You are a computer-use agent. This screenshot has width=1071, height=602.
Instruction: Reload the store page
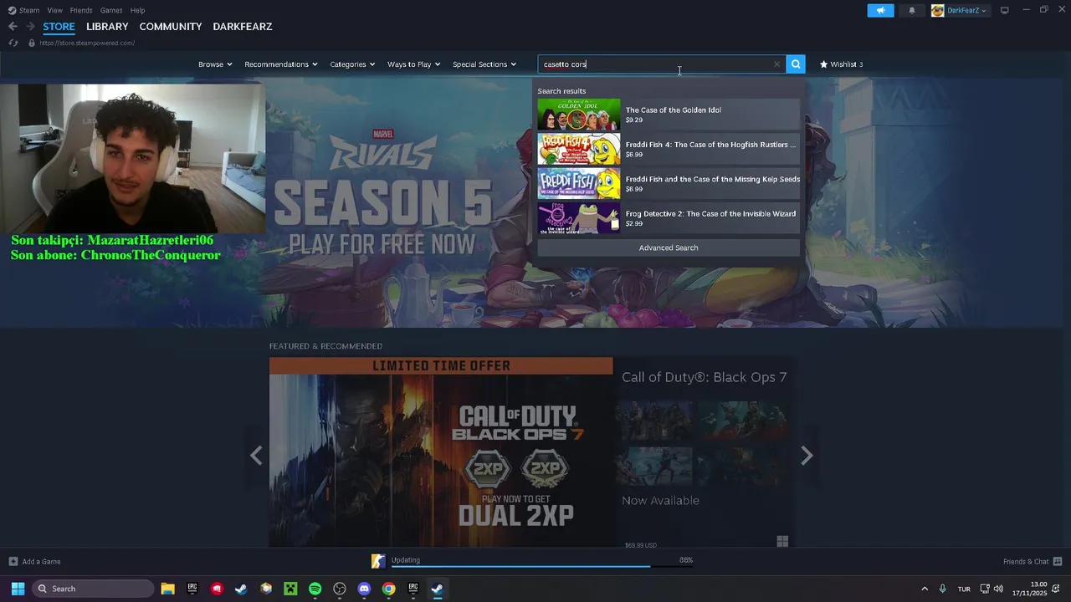13,43
